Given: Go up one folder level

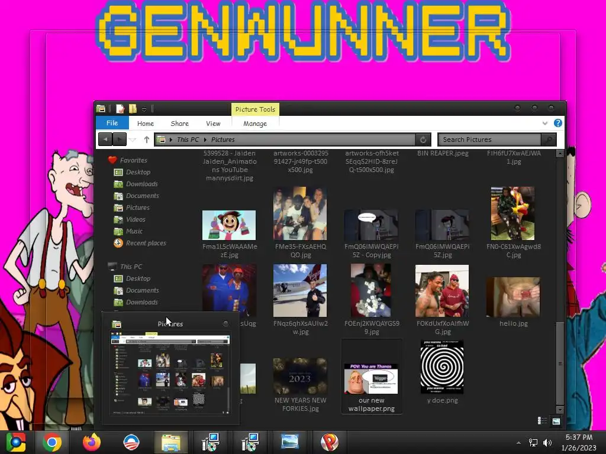Looking at the screenshot, I should pyautogui.click(x=147, y=140).
